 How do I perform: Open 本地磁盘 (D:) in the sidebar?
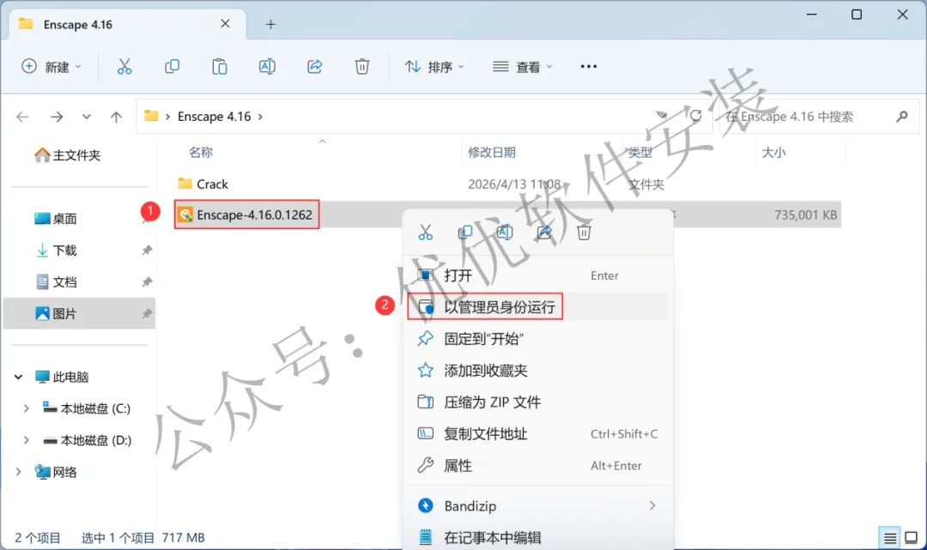pyautogui.click(x=87, y=440)
